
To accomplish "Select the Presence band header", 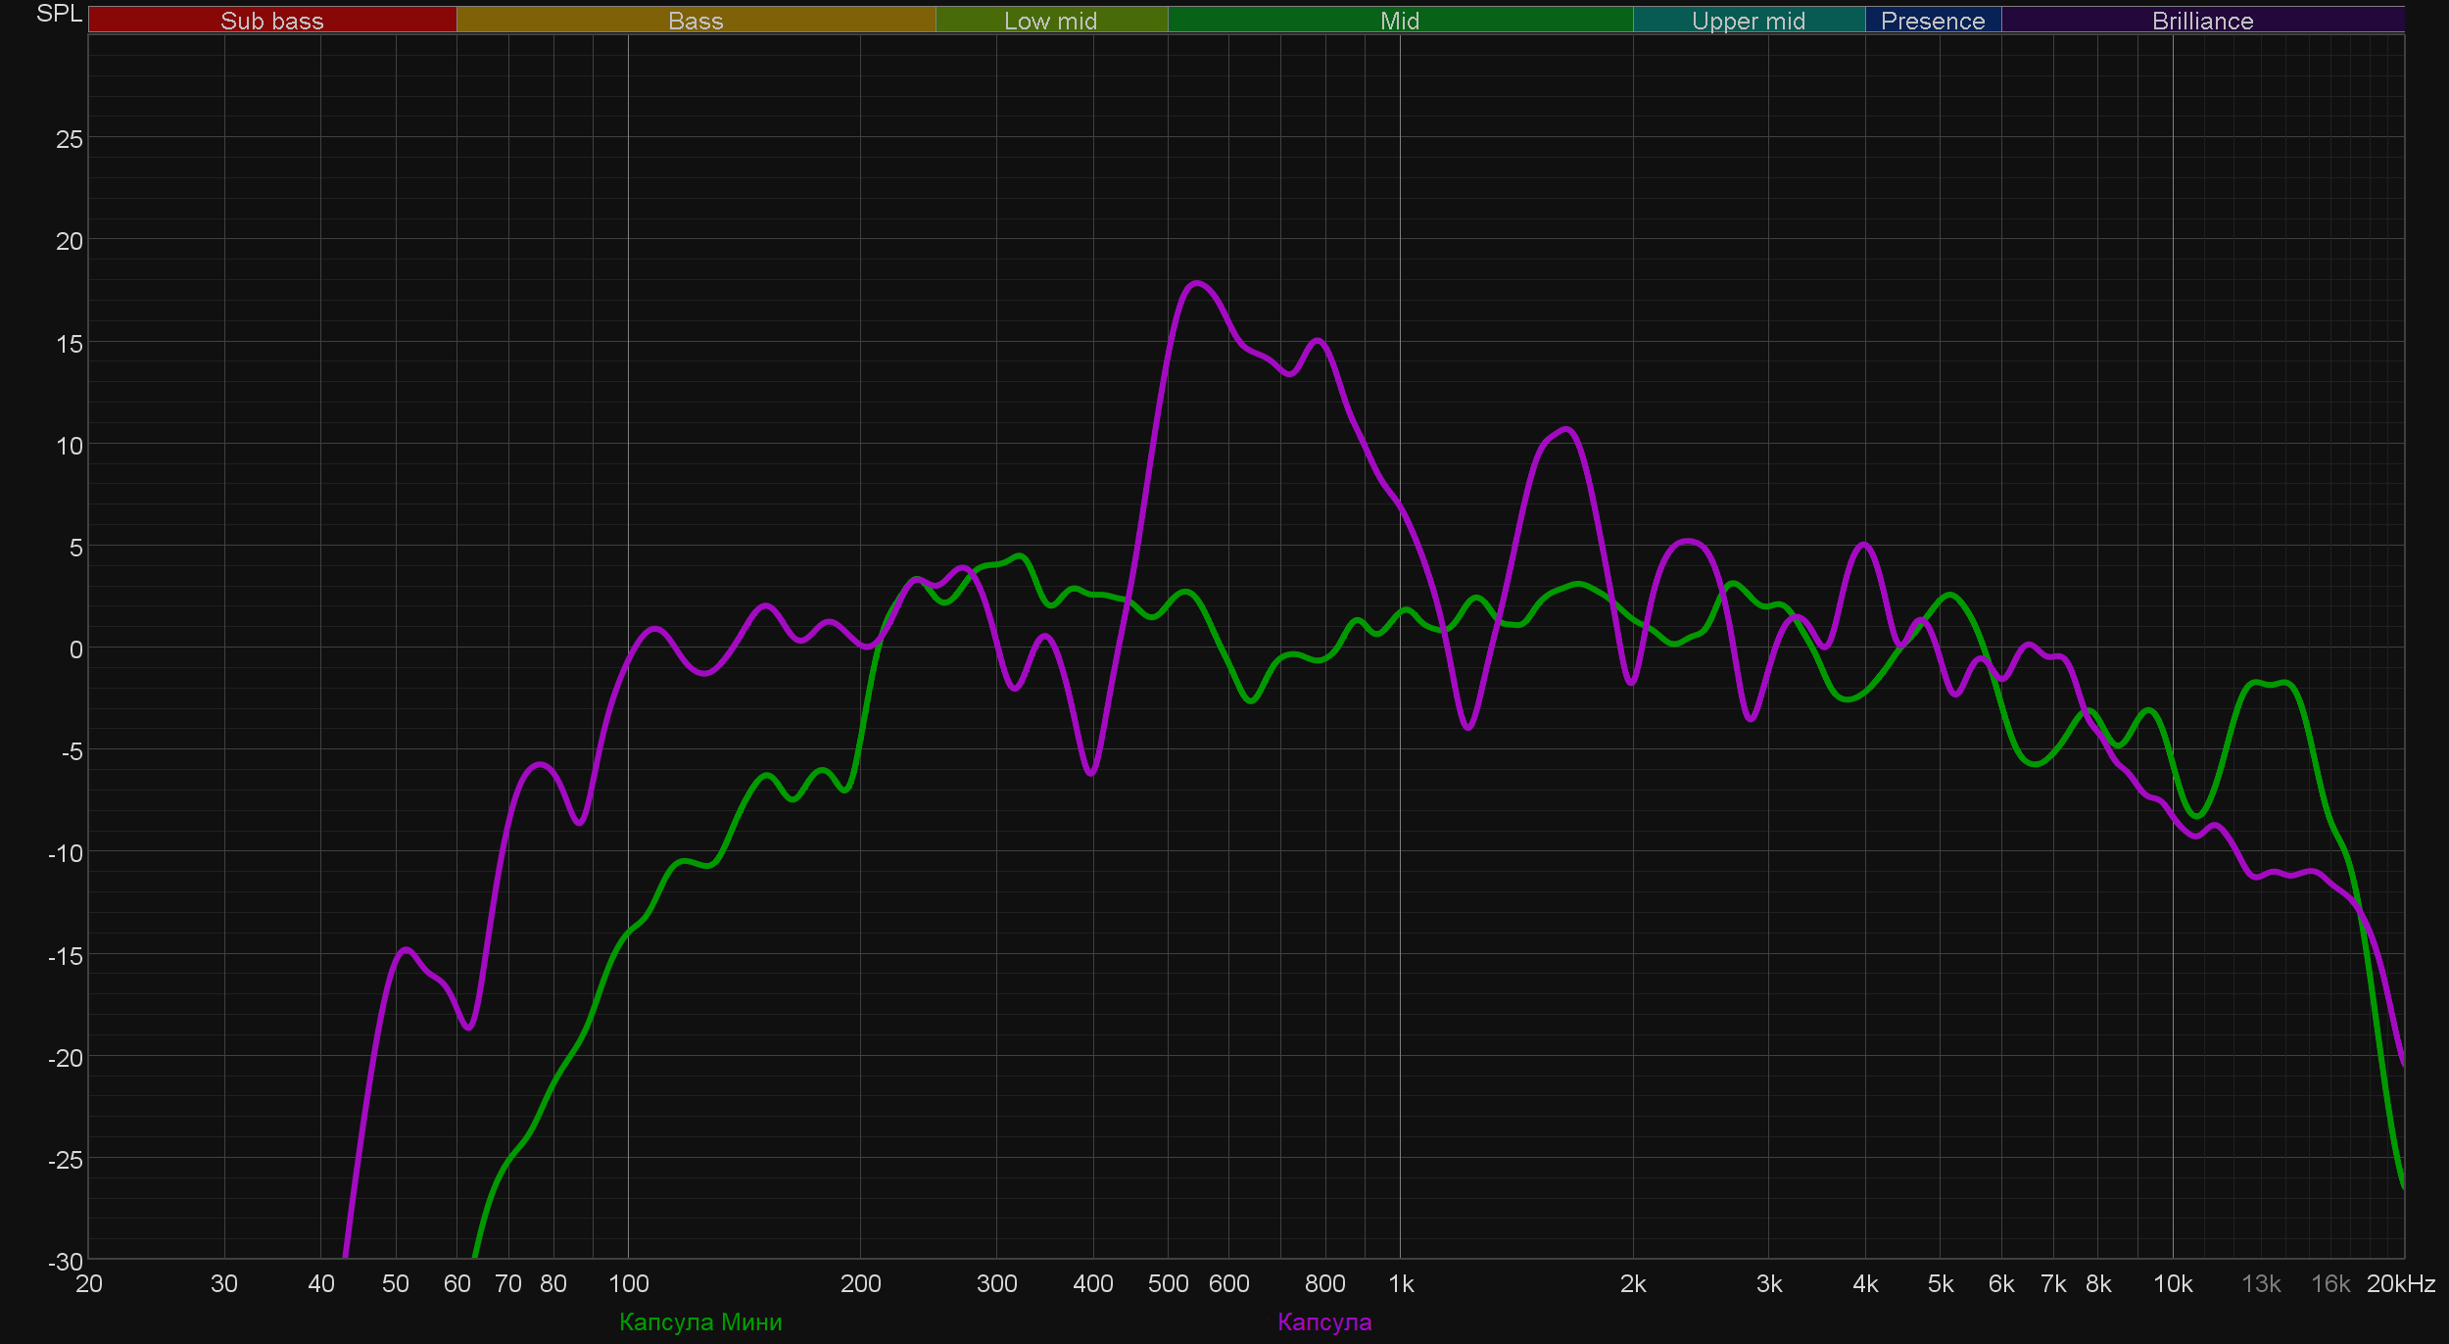I will click(x=1932, y=21).
